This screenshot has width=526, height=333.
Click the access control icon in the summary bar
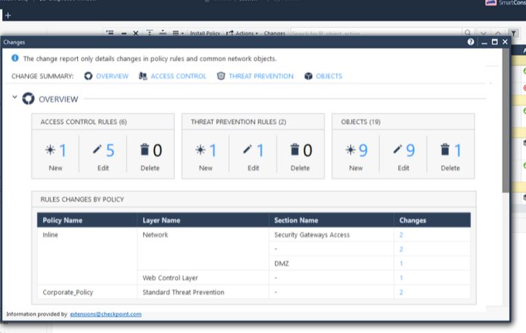[143, 76]
